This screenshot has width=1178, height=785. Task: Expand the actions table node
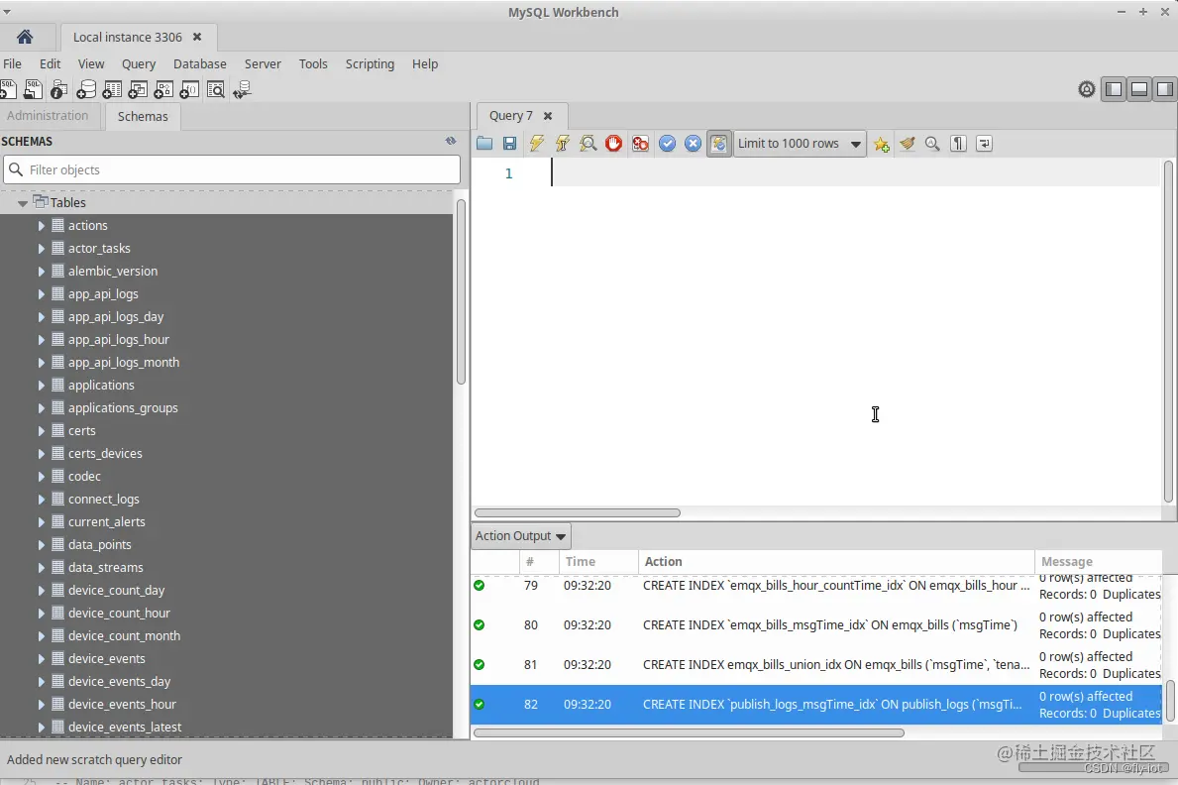point(42,226)
